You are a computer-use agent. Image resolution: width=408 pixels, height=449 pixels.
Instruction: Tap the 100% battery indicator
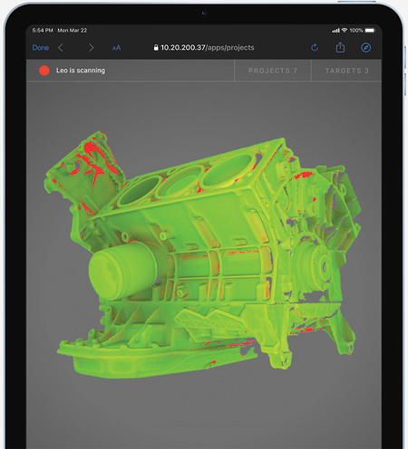363,31
